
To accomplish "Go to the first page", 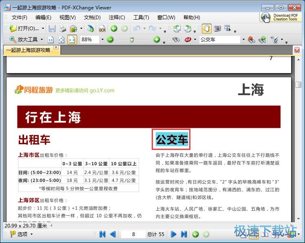I will pos(102,234).
